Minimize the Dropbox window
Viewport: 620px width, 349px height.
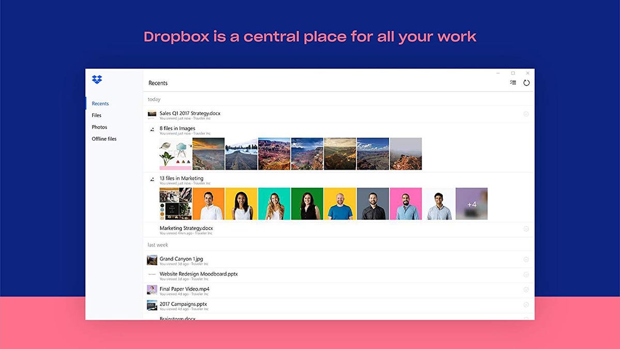(498, 73)
